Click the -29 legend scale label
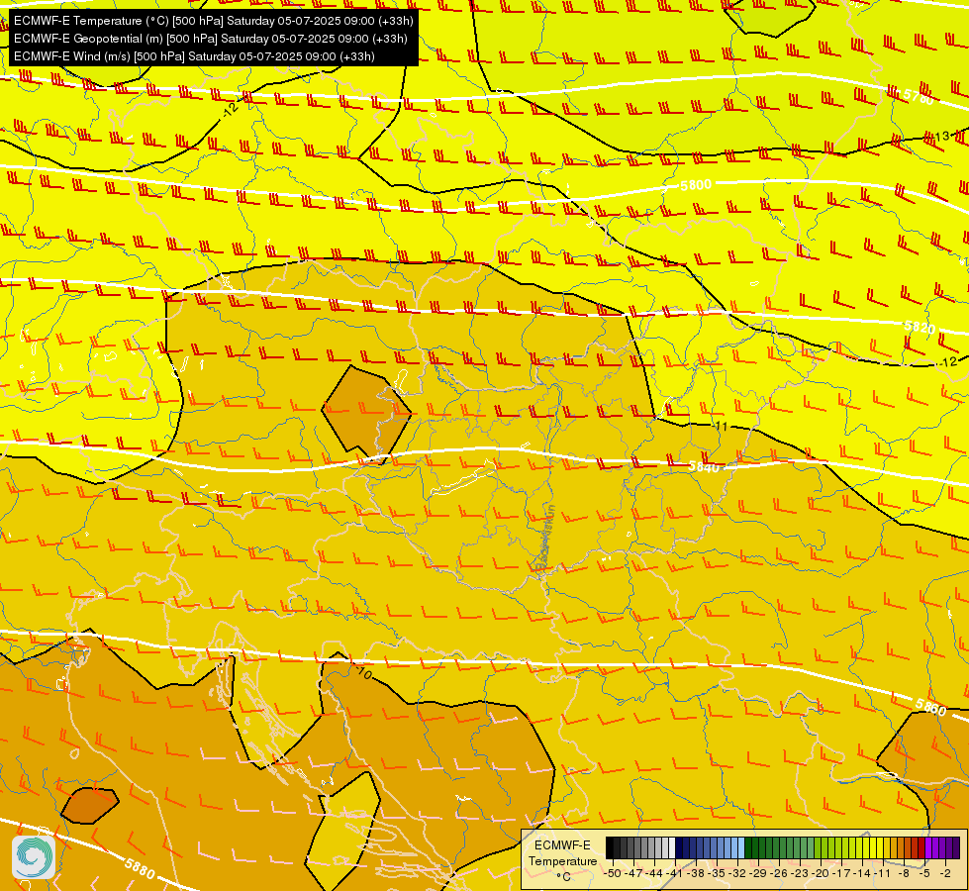The width and height of the screenshot is (969, 891). pyautogui.click(x=757, y=873)
